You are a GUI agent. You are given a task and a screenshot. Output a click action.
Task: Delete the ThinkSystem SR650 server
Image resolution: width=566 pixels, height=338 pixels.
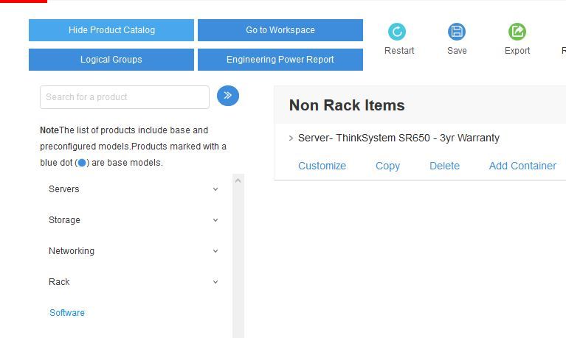pyautogui.click(x=444, y=166)
